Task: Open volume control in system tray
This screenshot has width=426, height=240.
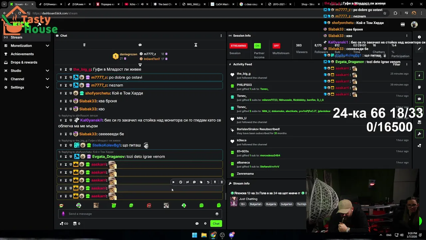Action: tap(402, 235)
